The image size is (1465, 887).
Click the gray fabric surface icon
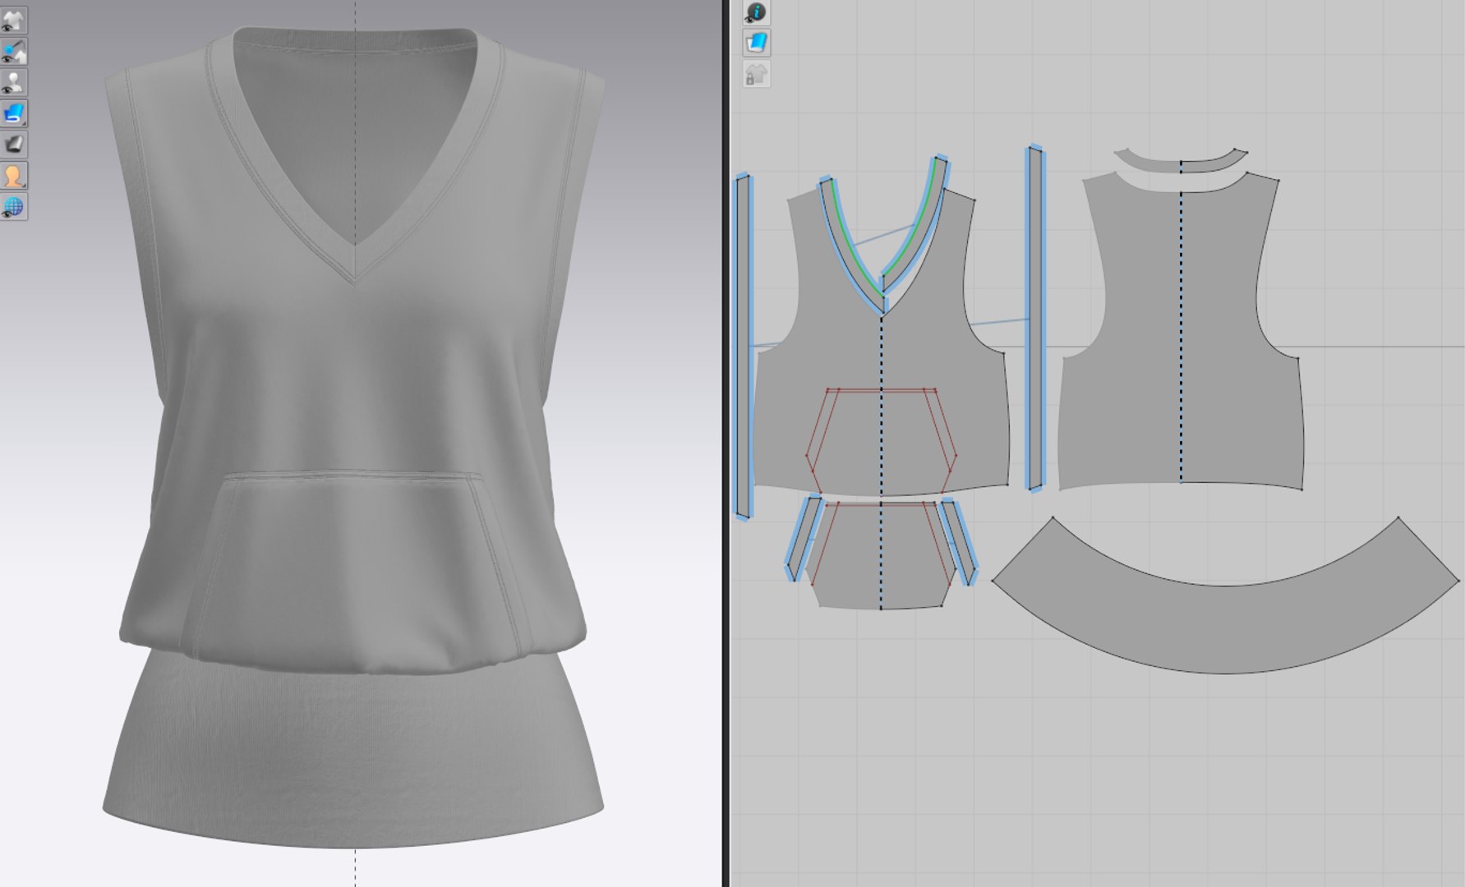tap(14, 145)
